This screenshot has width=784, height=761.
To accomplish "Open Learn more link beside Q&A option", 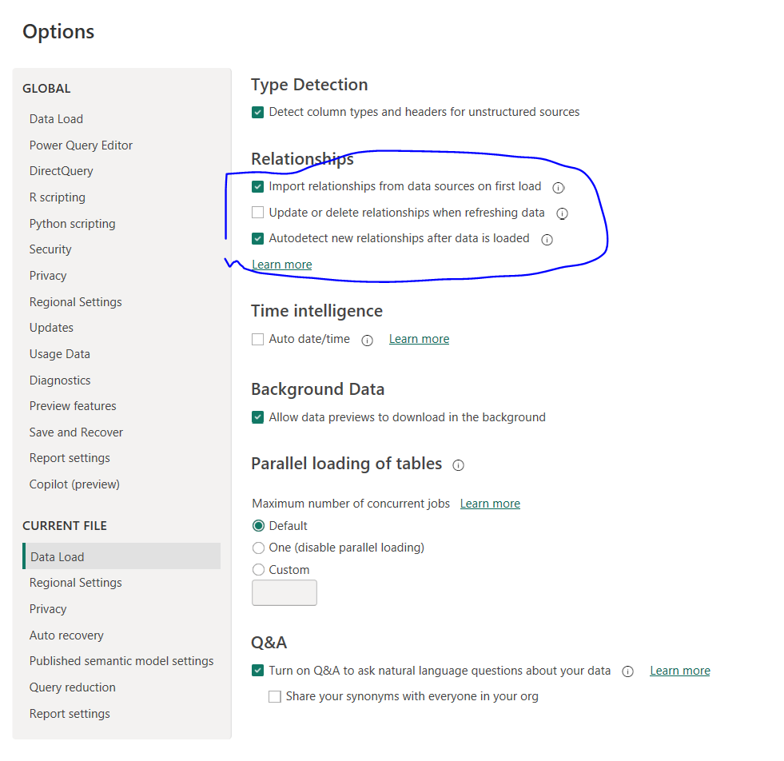I will pyautogui.click(x=680, y=671).
